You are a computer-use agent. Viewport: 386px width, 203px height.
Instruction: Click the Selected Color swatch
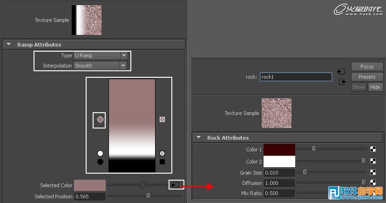click(x=90, y=185)
